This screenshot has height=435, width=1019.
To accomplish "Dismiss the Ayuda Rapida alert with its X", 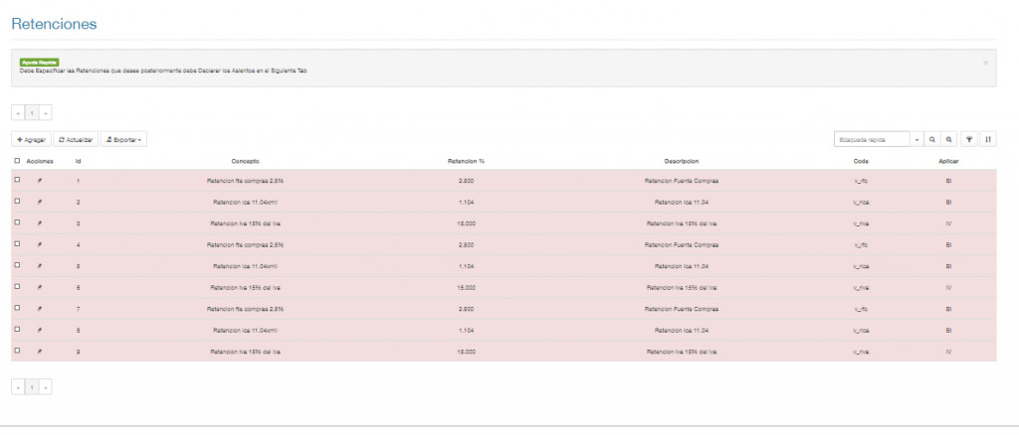I will click(985, 63).
